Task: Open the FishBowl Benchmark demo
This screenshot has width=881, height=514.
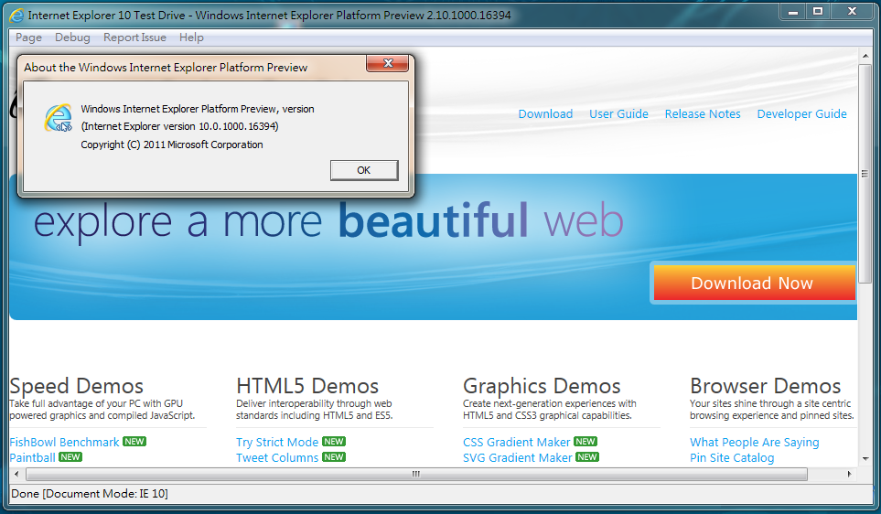Action: [x=65, y=442]
